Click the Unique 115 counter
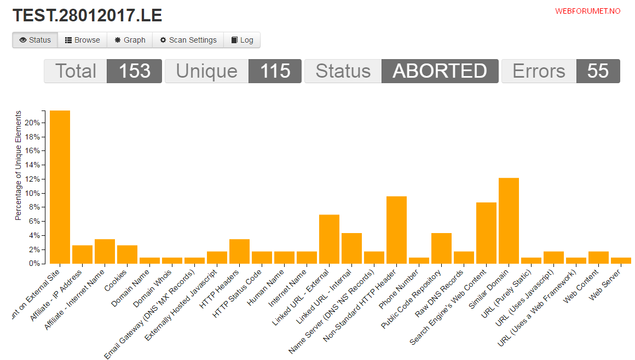This screenshot has width=635, height=360. (233, 71)
